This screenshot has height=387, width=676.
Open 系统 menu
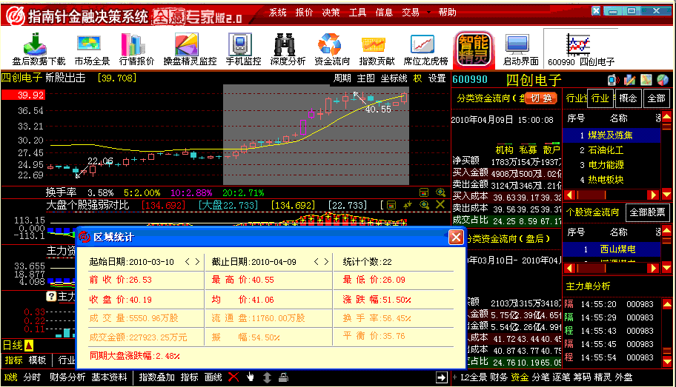pos(278,13)
